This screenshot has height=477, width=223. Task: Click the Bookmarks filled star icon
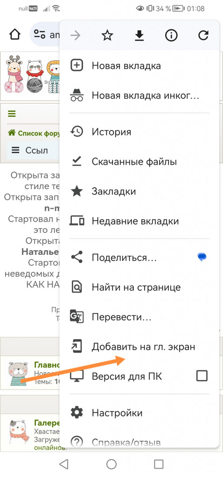point(77,191)
